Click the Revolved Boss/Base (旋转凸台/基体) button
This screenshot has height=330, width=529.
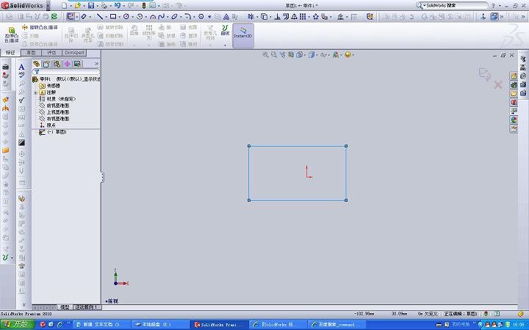click(40, 27)
